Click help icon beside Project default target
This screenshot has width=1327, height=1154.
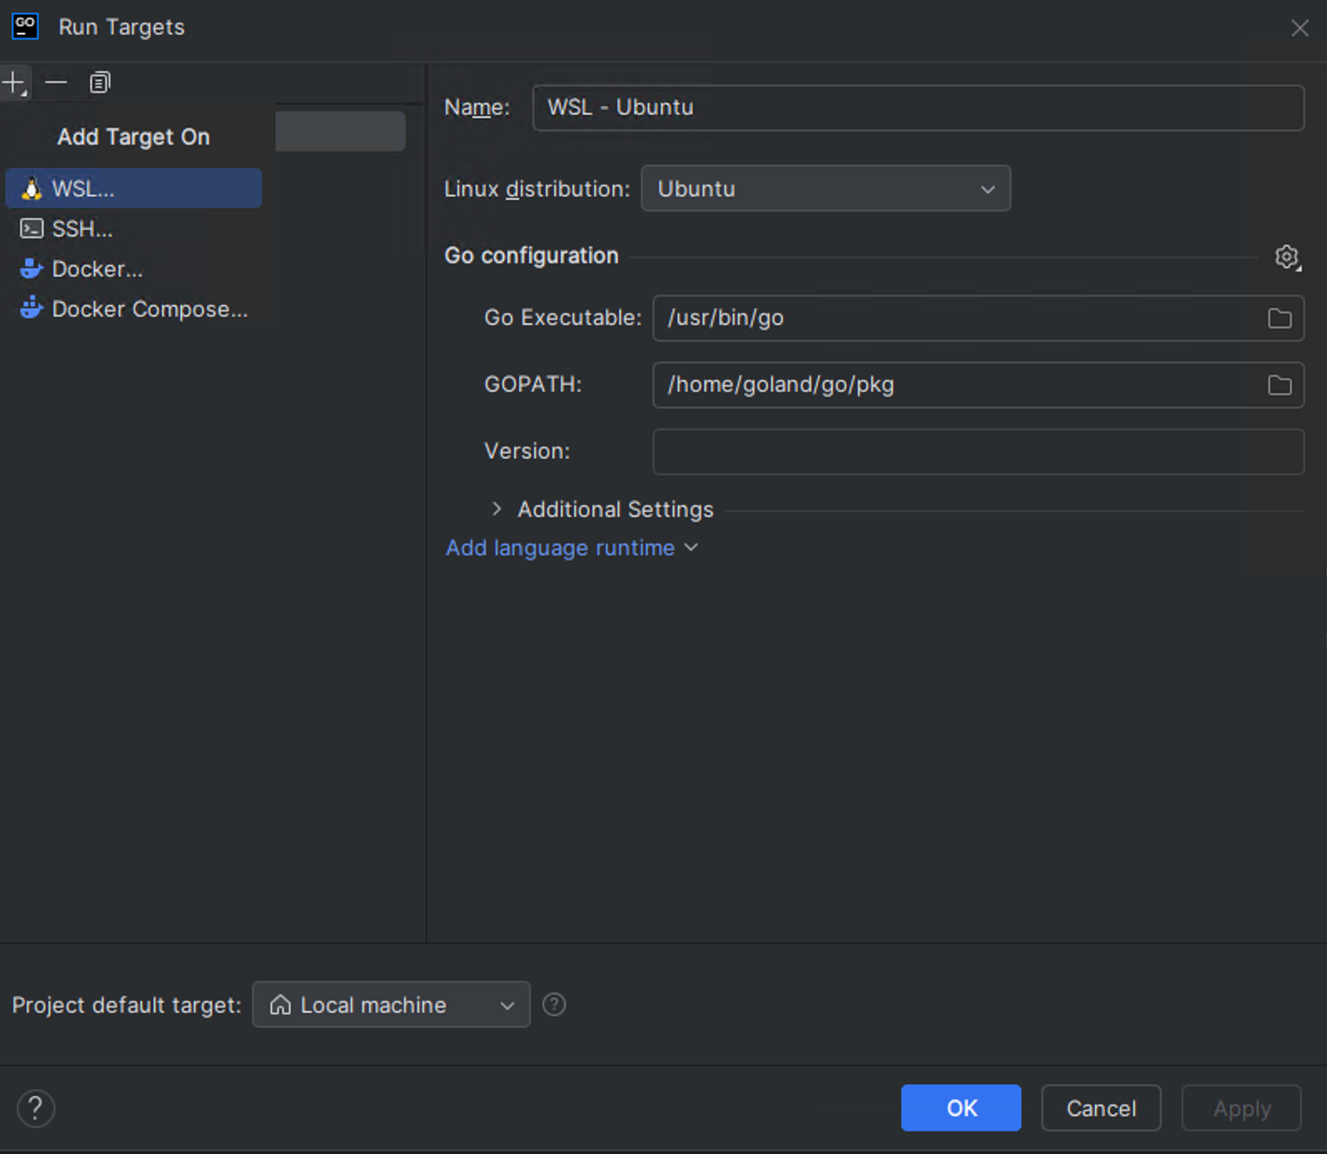click(x=553, y=1005)
